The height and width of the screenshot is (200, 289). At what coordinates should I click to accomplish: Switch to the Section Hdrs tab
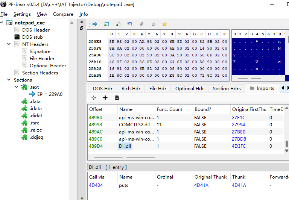click(227, 89)
